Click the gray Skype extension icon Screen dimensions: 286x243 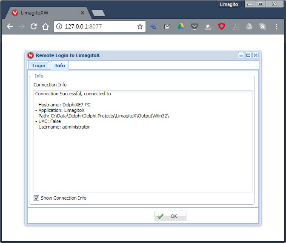[263, 27]
